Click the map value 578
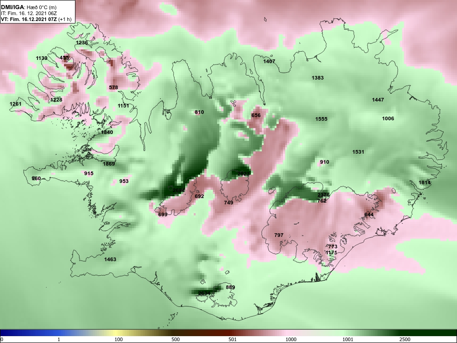The width and height of the screenshot is (457, 343). coord(113,87)
